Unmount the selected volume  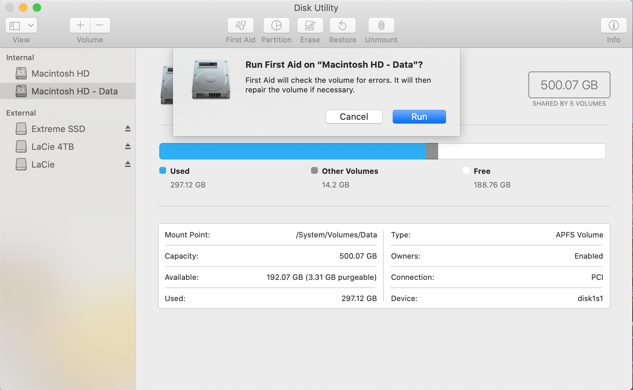click(x=381, y=26)
